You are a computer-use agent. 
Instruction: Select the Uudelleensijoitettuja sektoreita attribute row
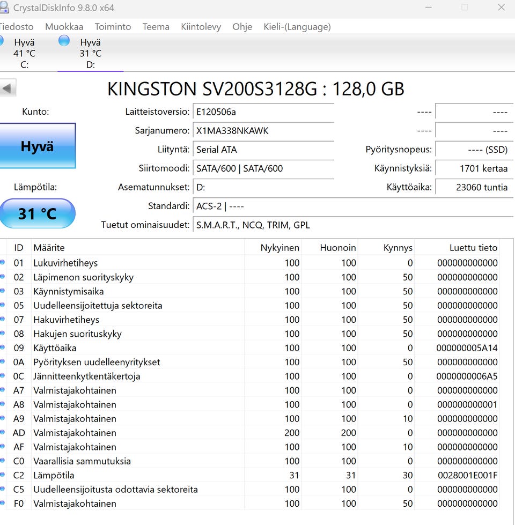[98, 306]
